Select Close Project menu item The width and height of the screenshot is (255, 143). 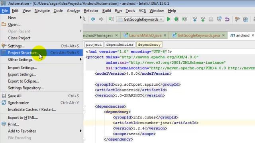41,38
